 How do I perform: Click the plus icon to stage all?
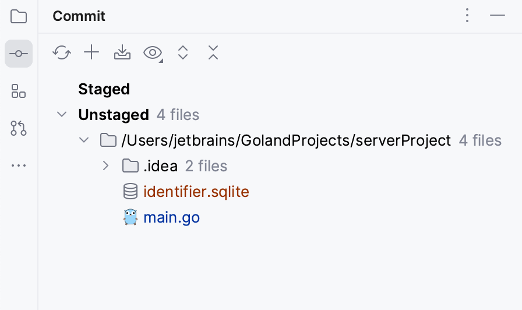pyautogui.click(x=91, y=53)
